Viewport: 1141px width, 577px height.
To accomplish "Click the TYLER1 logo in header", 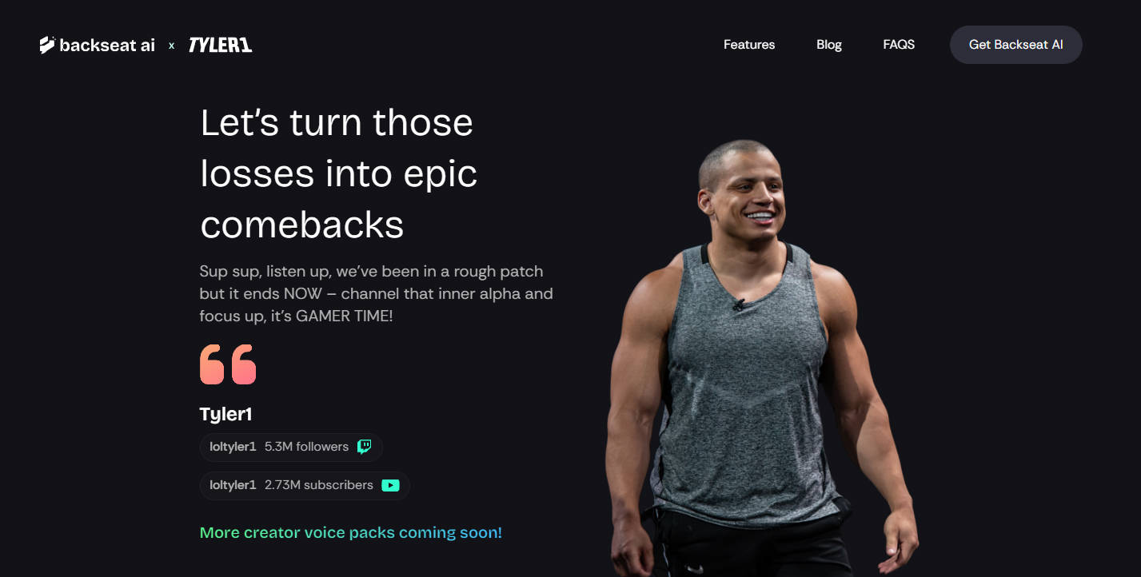I will (x=220, y=46).
